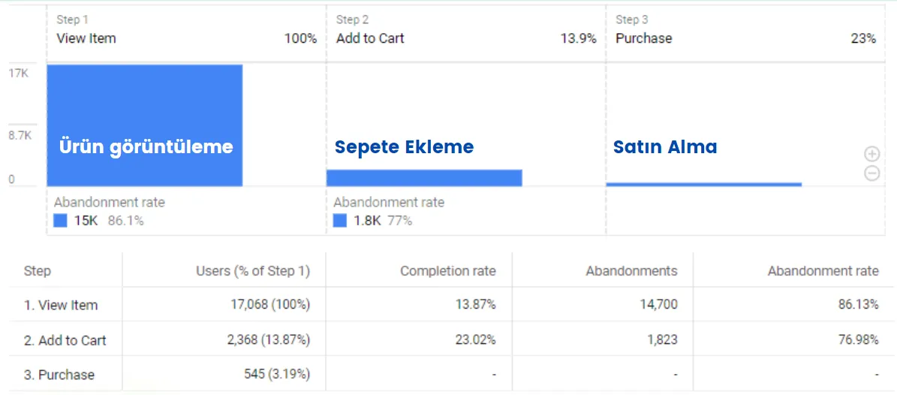Click the Step 1 View Item header

pyautogui.click(x=86, y=38)
